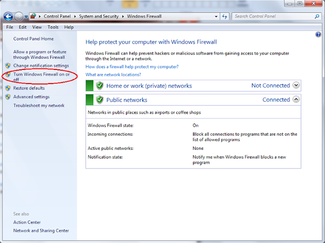Click the Back navigation arrow button
This screenshot has height=243, width=325.
pos(8,16)
